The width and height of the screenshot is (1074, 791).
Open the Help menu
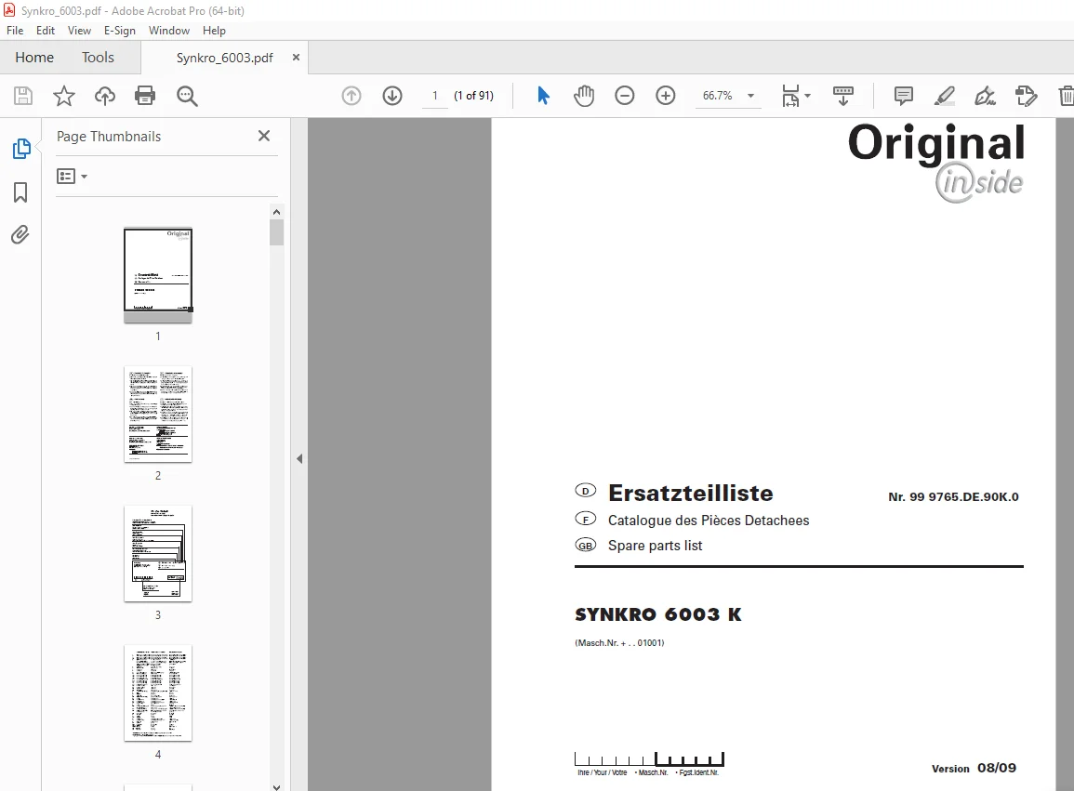pyautogui.click(x=215, y=31)
